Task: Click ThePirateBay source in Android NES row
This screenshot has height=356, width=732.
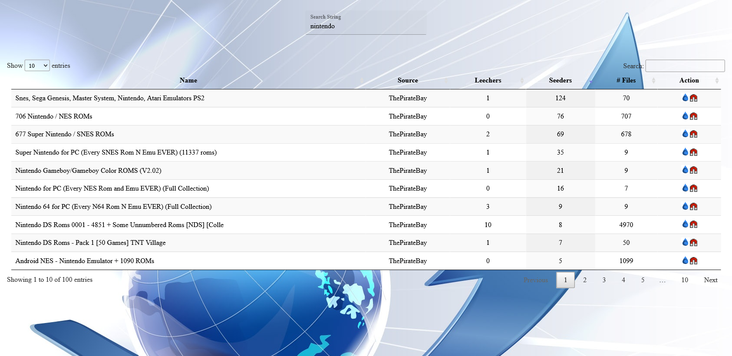Action: click(408, 261)
